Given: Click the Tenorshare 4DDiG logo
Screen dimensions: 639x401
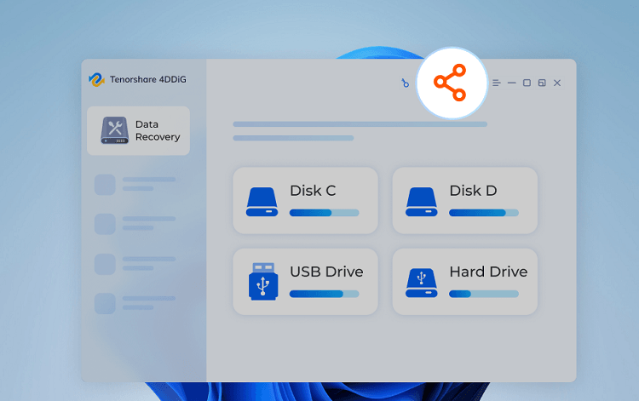Looking at the screenshot, I should 96,79.
